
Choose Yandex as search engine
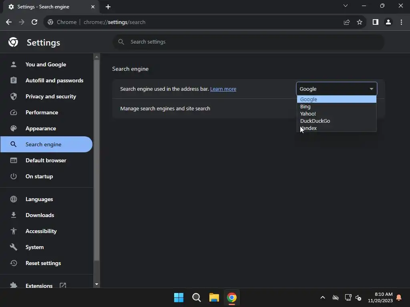(x=336, y=128)
